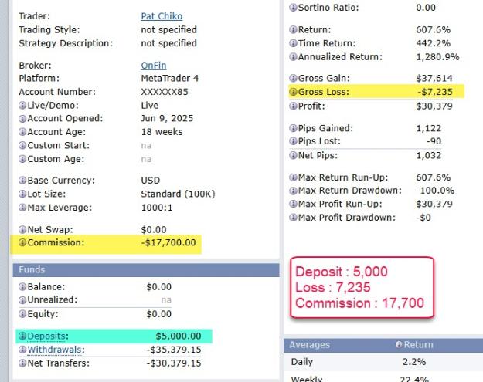Click info icon beside Max Return Drawdown

(x=293, y=191)
